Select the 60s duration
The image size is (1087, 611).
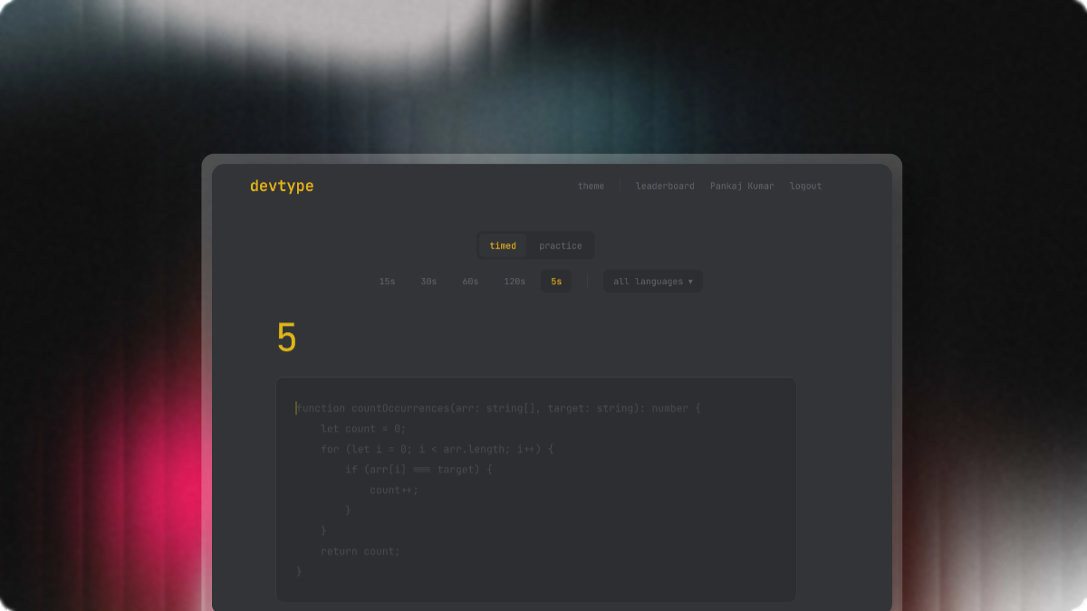click(x=470, y=282)
